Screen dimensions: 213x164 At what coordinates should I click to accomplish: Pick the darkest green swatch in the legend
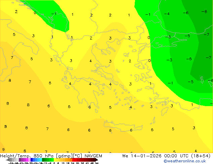[43, 160]
